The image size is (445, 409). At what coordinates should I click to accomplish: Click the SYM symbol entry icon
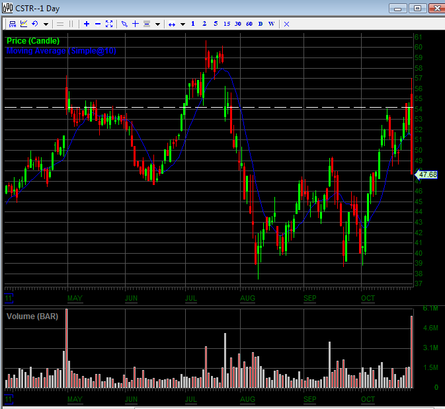point(12,24)
